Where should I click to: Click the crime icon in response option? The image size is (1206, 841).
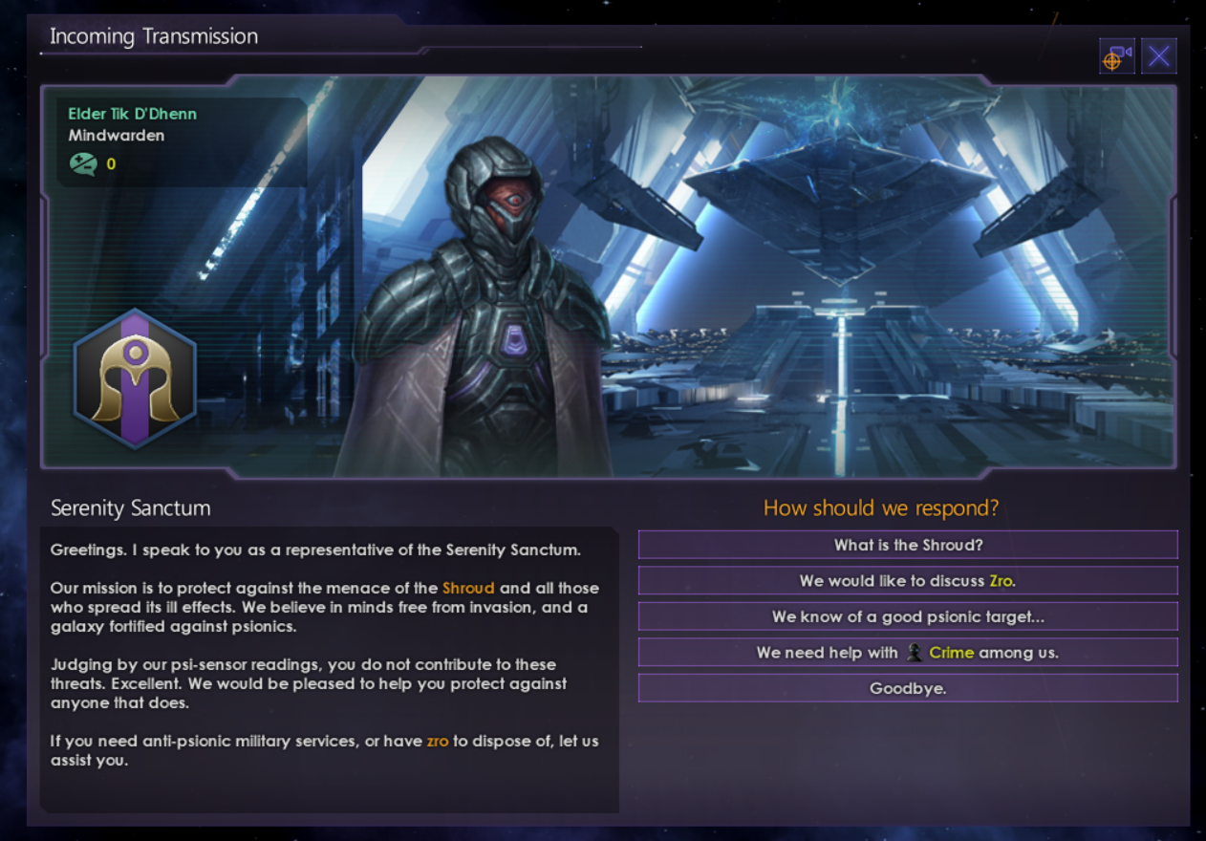coord(915,652)
